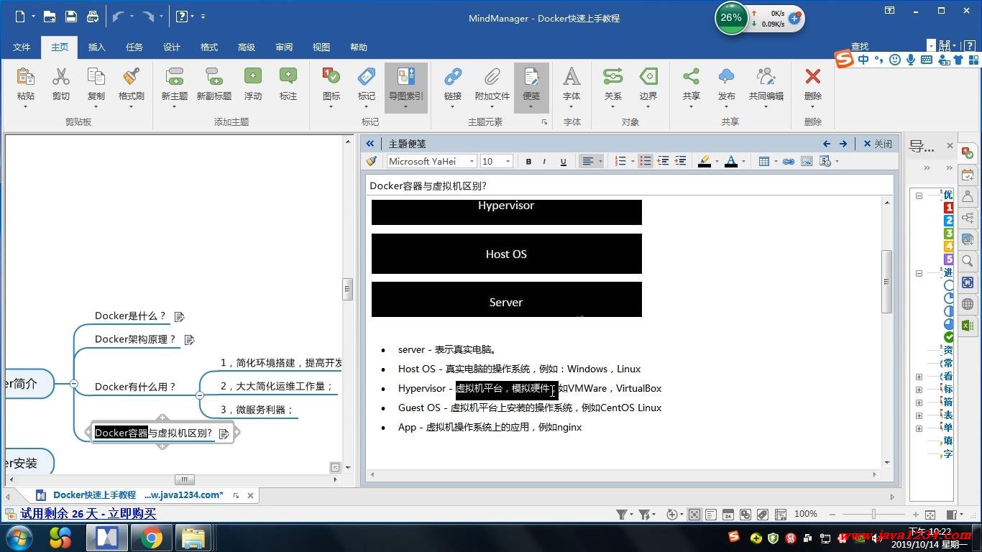Go to previous topic note arrow
Screen dimensions: 982x552
[x=827, y=144]
